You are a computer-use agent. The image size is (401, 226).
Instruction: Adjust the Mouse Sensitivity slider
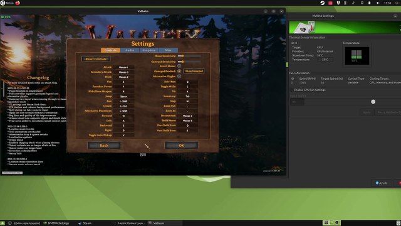click(189, 56)
